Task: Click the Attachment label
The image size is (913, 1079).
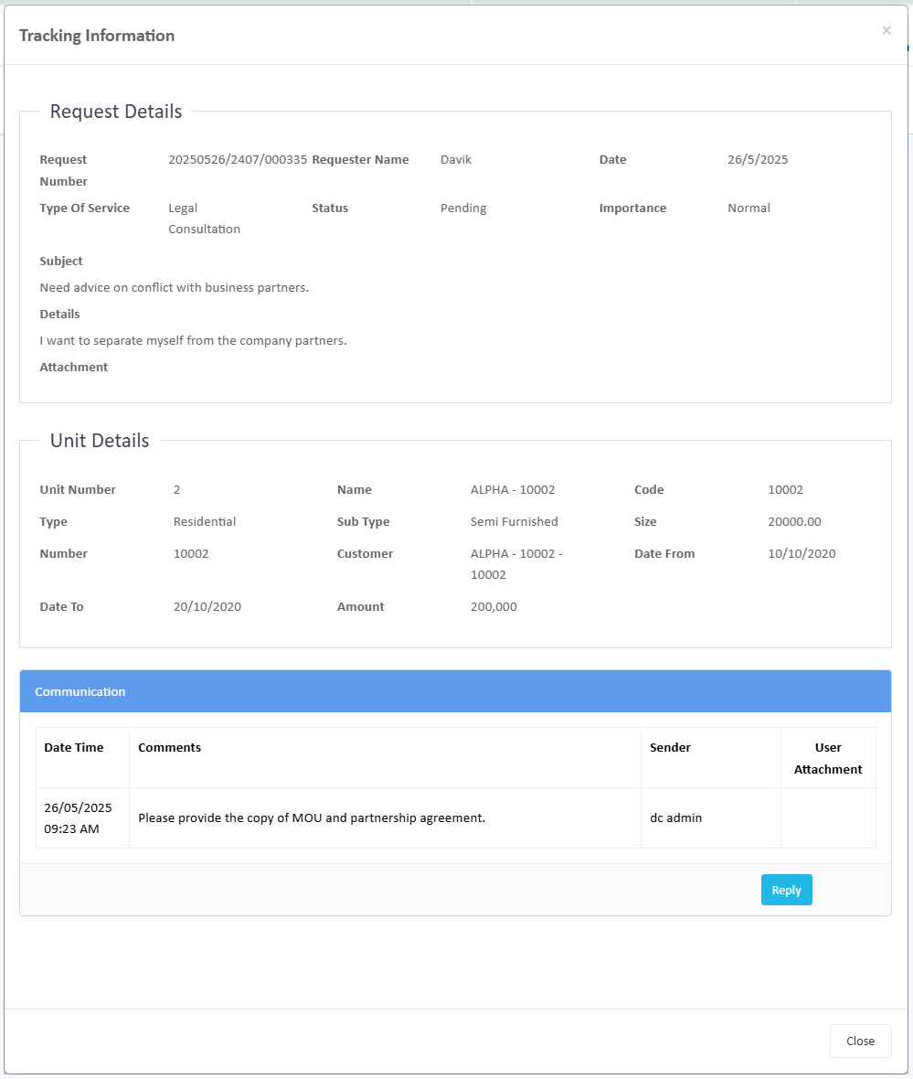Action: tap(74, 368)
